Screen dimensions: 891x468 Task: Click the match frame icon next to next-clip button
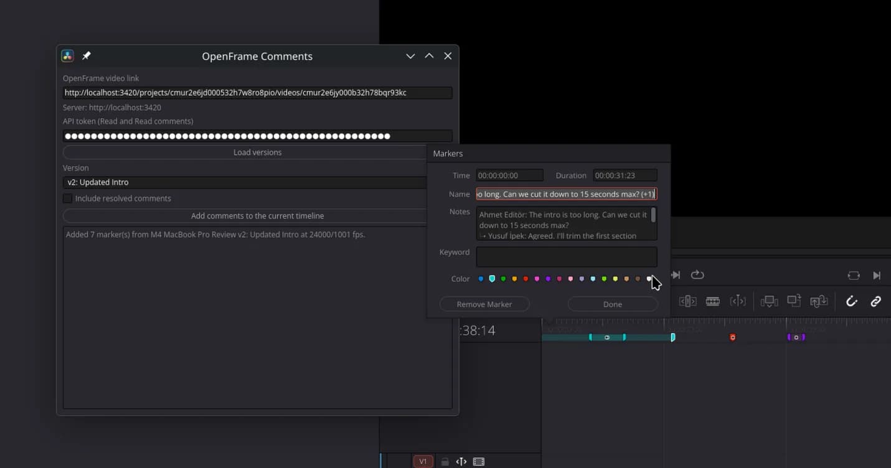(854, 275)
